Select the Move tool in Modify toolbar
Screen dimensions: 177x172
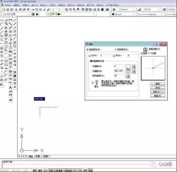pyautogui.click(x=6, y=39)
